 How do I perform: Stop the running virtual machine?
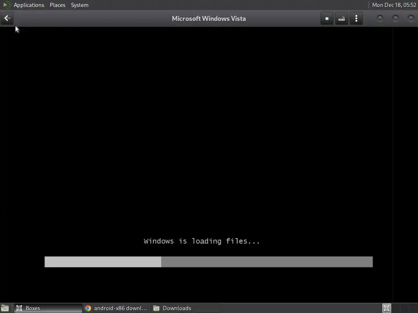pos(327,19)
